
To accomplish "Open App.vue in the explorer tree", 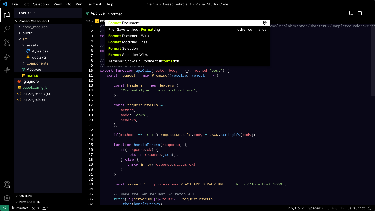I will (x=48, y=69).
